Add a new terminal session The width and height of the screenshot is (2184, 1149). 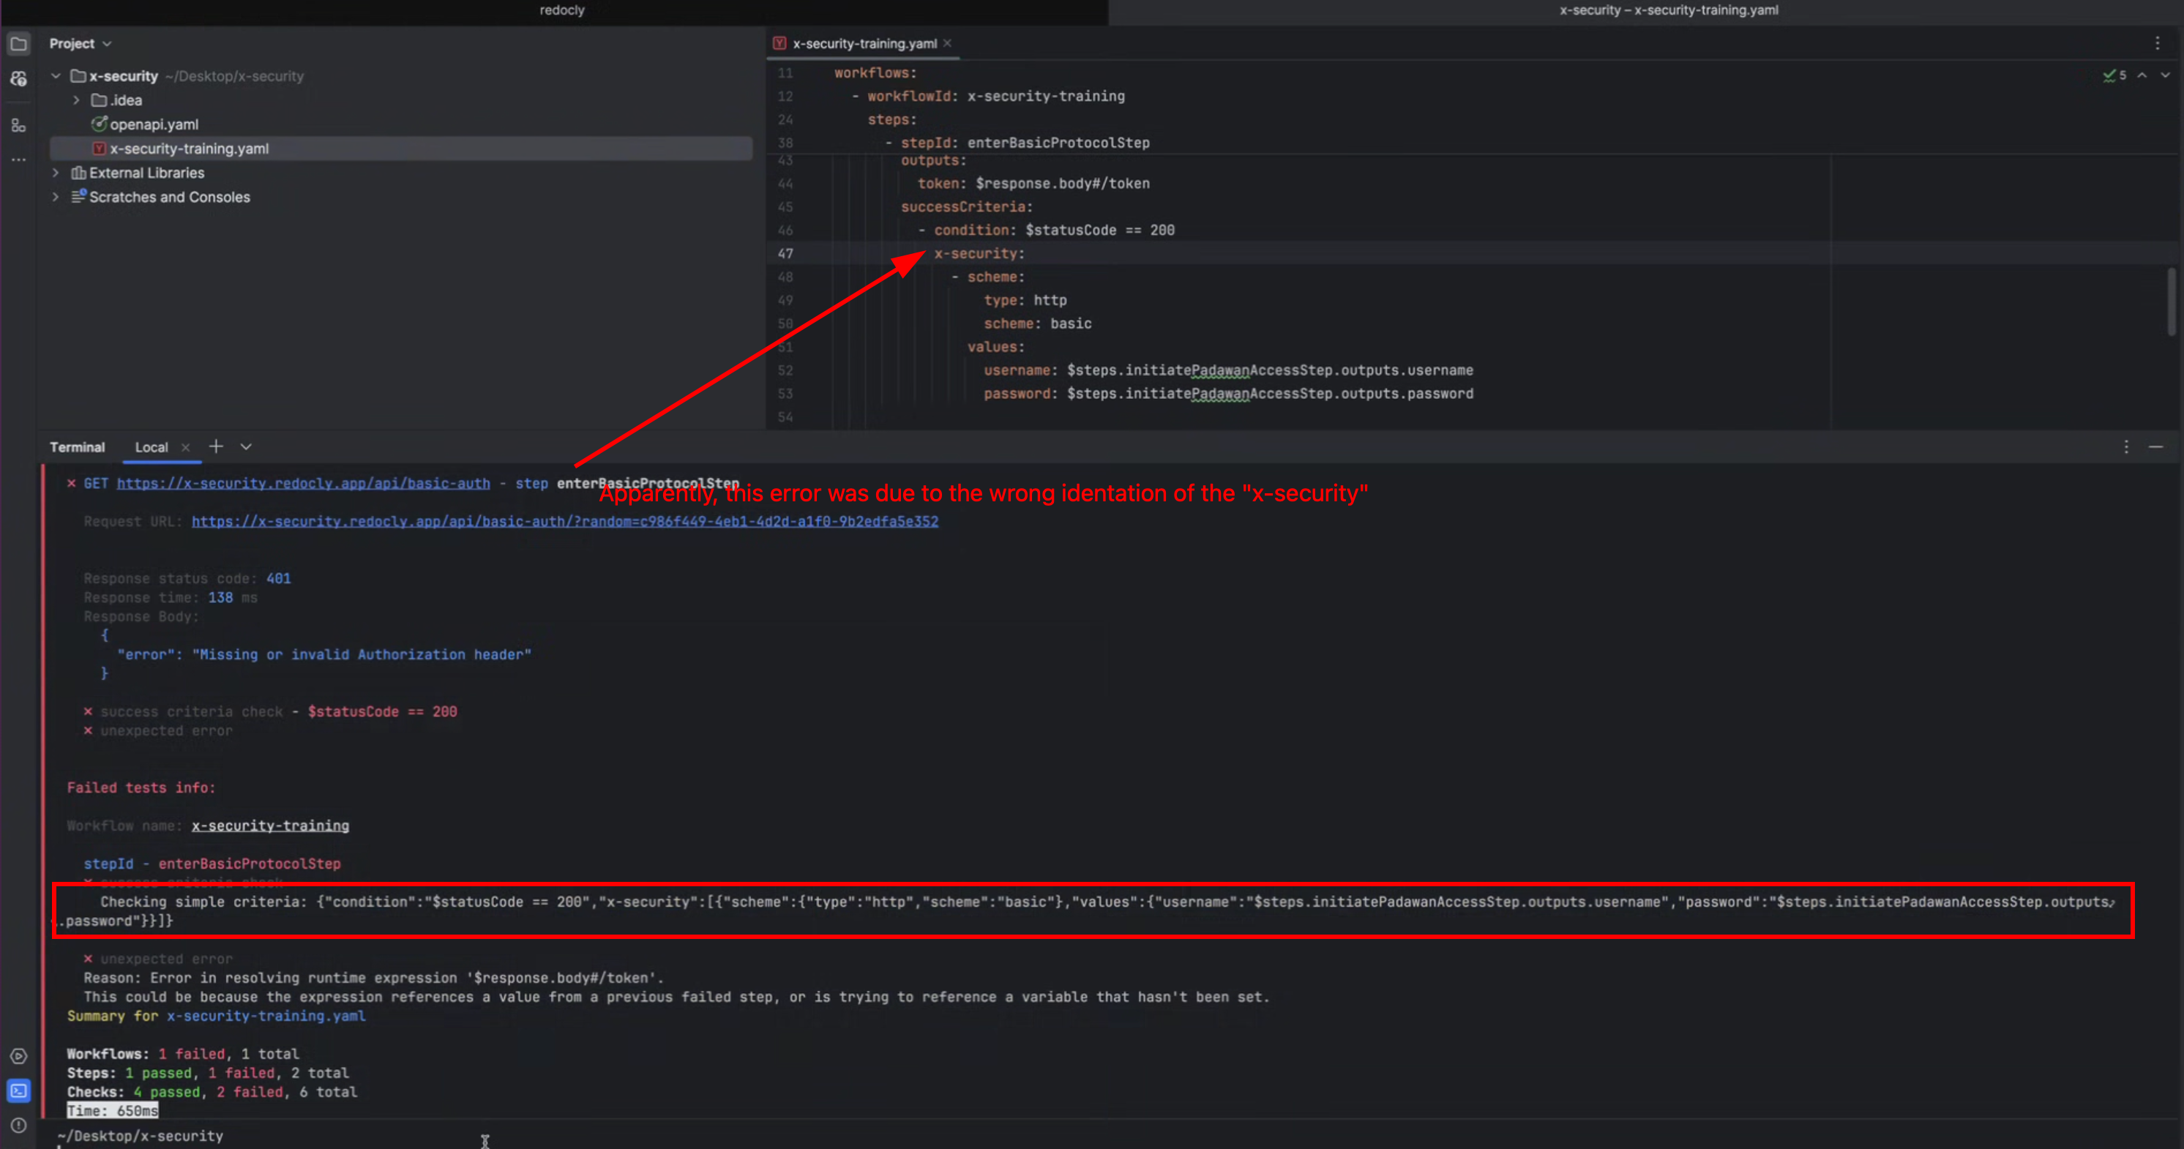coord(216,446)
